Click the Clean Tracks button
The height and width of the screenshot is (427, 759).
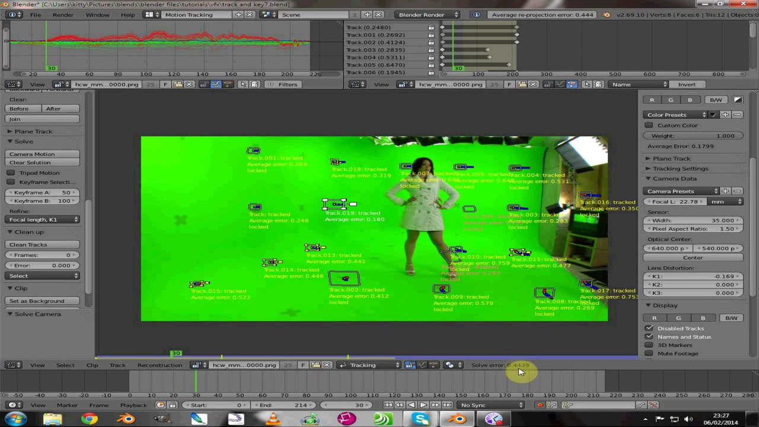[43, 244]
